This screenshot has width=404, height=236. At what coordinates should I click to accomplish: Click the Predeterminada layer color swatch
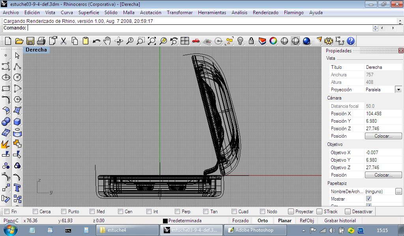(x=165, y=221)
